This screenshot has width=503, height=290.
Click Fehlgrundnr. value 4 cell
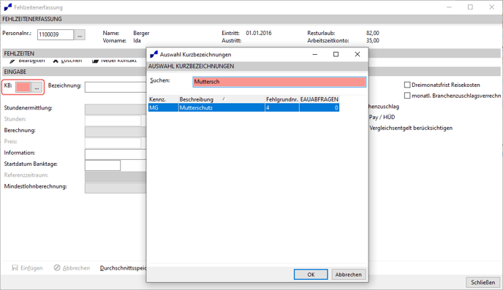[282, 107]
